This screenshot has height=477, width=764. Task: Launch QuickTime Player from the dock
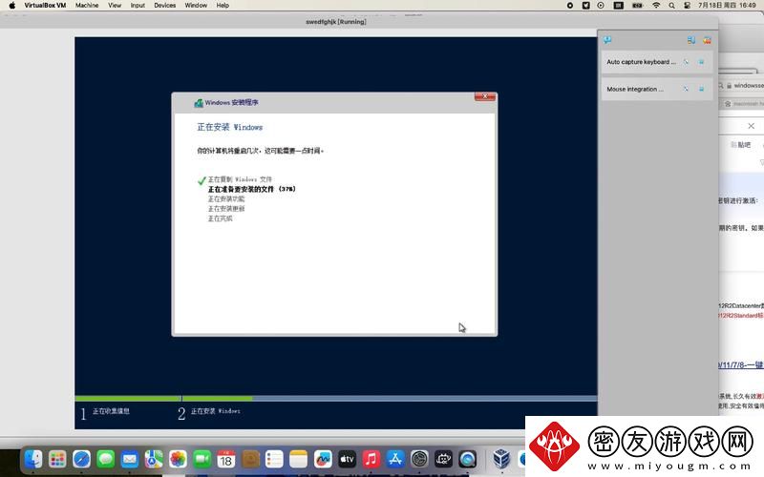coord(467,459)
